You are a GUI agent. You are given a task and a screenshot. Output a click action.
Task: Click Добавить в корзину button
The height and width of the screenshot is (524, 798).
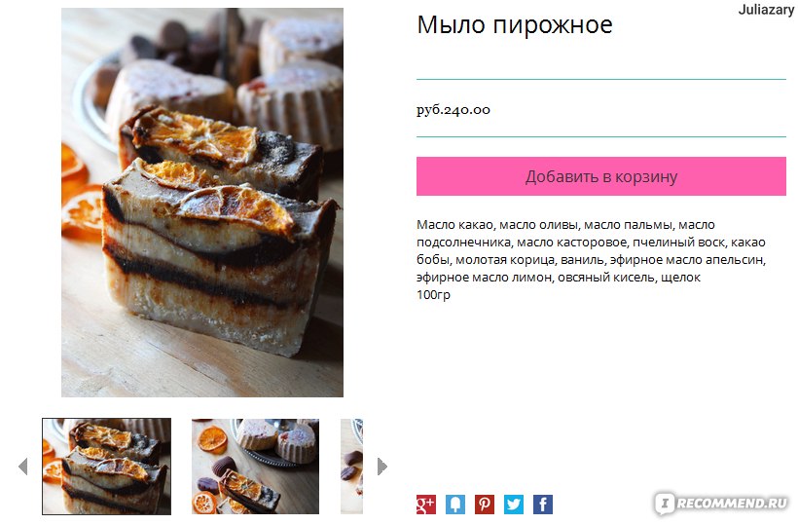601,176
